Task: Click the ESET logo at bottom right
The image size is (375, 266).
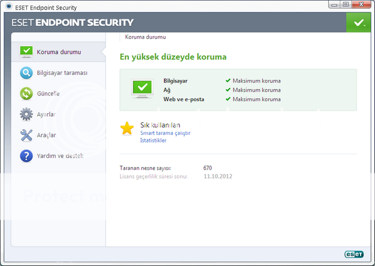Action: point(354,254)
